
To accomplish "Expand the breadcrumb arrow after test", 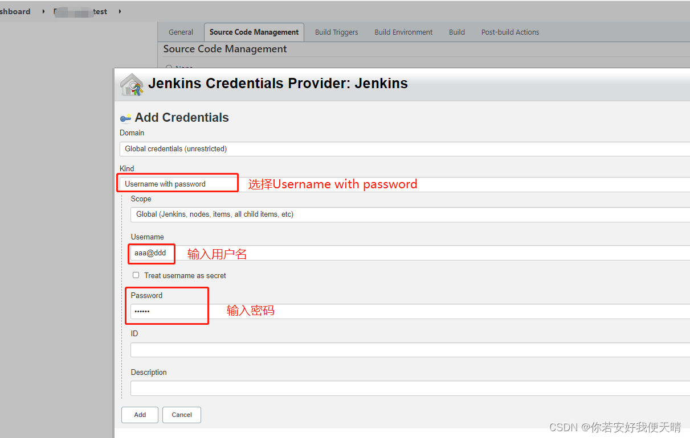I will click(120, 11).
